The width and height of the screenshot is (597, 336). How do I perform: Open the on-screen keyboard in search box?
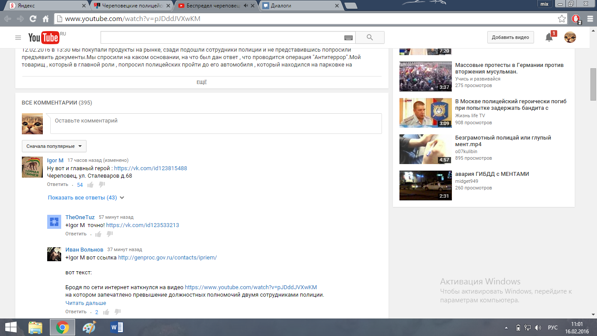click(348, 38)
